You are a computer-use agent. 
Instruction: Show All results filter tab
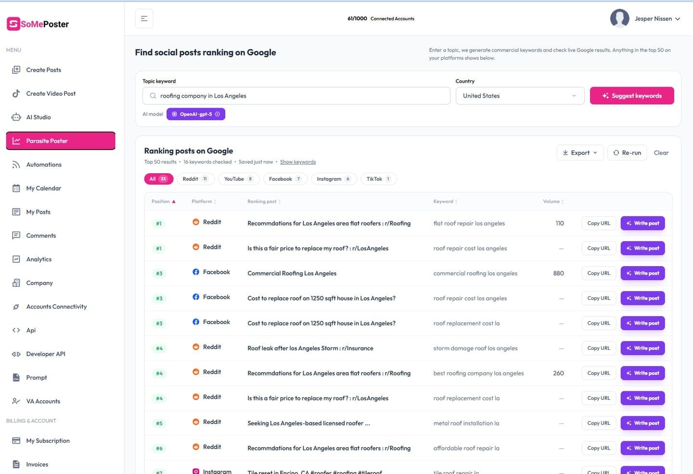pos(159,179)
